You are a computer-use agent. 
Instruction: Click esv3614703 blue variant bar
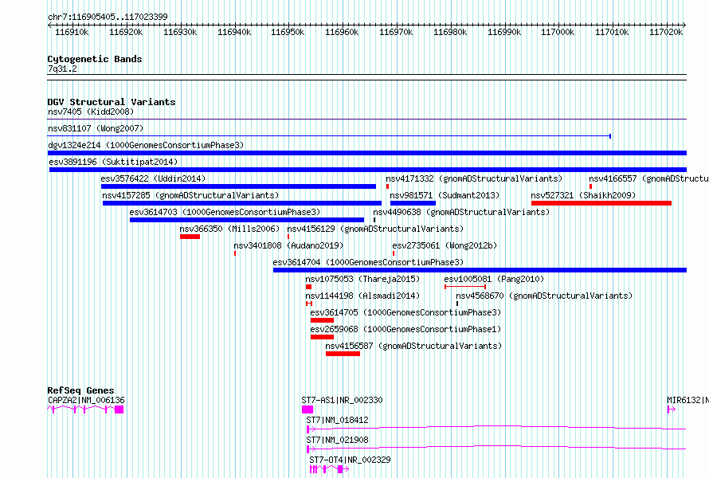tap(247, 220)
